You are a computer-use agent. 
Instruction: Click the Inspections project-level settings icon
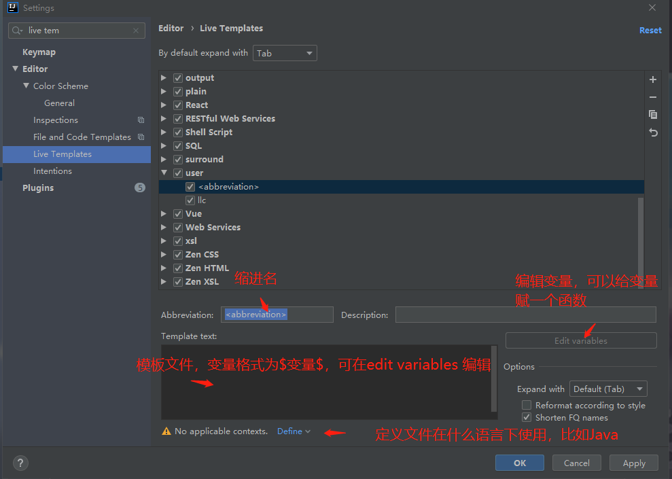pos(141,120)
